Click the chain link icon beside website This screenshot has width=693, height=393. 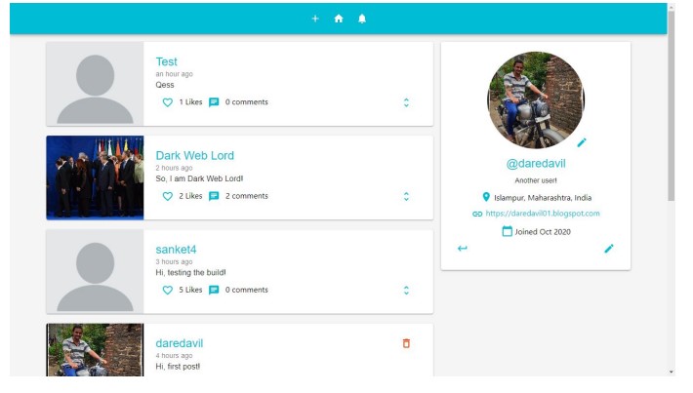coord(477,214)
